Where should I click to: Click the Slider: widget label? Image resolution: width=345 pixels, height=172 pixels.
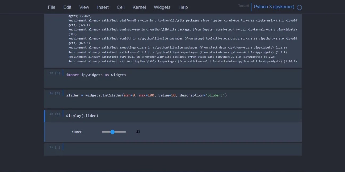click(x=77, y=132)
